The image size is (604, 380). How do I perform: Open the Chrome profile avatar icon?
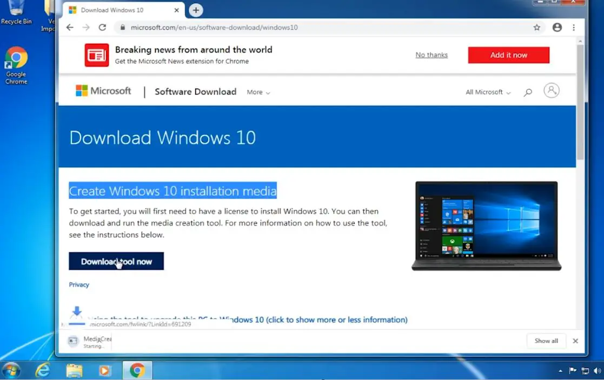point(557,28)
